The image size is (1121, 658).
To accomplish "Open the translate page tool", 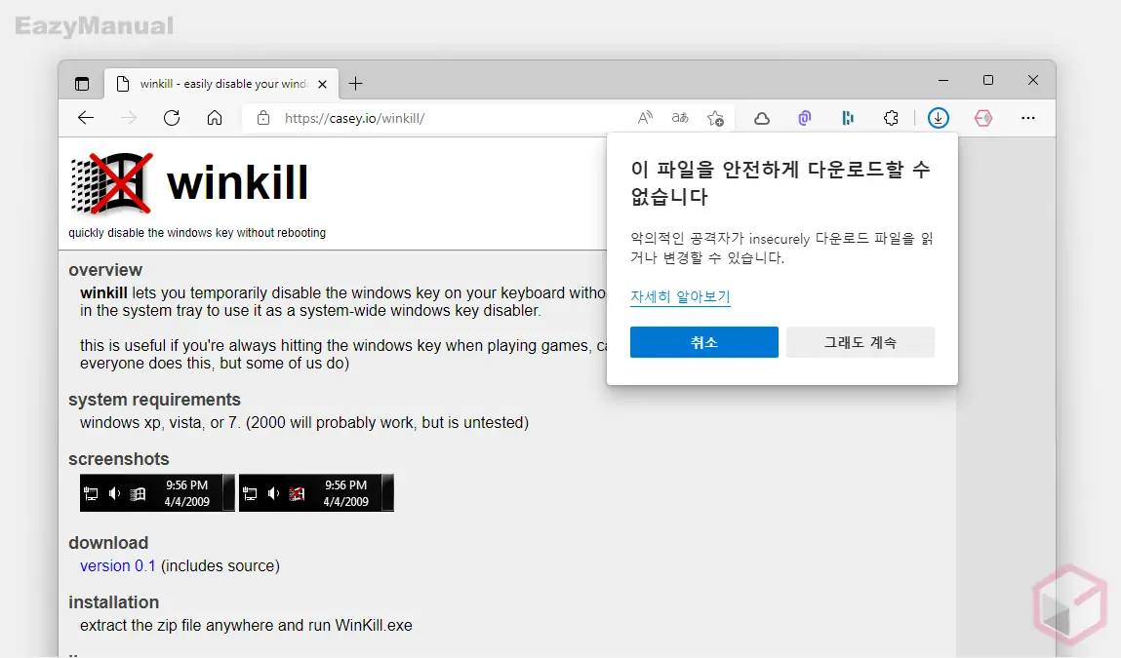I will coord(679,117).
